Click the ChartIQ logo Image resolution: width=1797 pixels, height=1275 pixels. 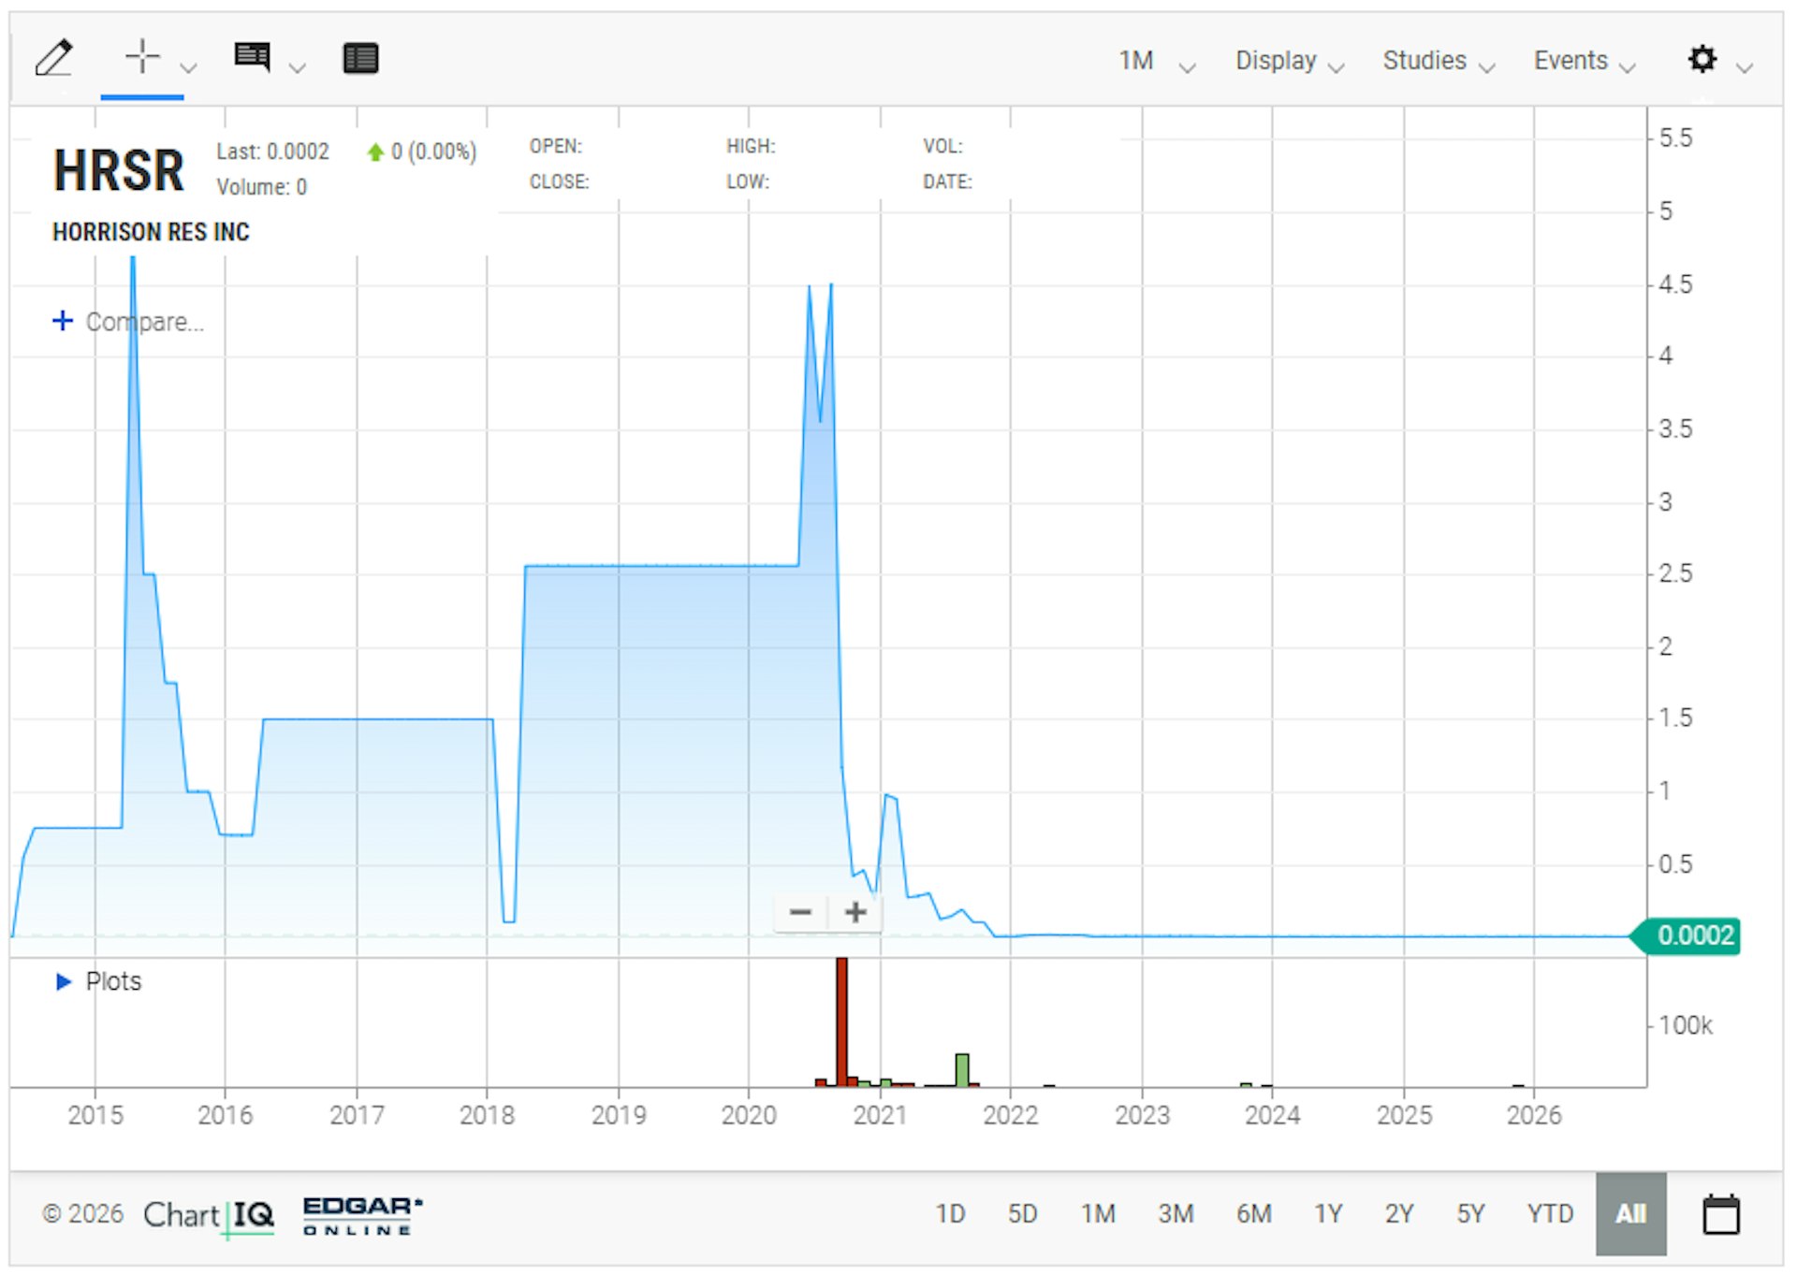pos(208,1215)
